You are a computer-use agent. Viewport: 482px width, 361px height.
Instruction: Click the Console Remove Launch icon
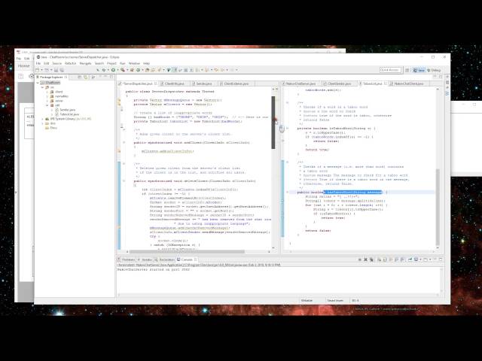coord(365,259)
